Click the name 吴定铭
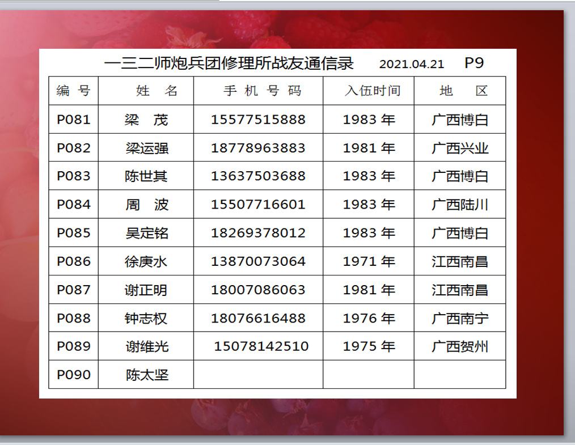575x445 pixels. (x=147, y=233)
